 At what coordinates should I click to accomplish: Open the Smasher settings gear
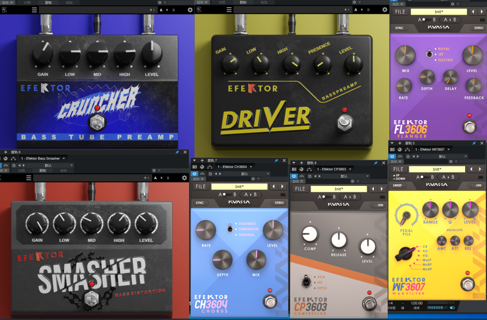(x=185, y=178)
